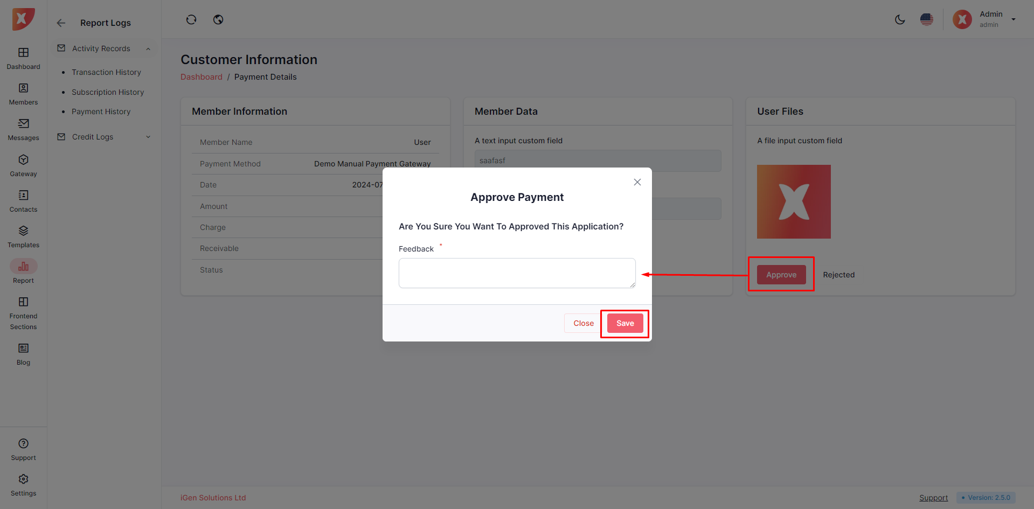1034x509 pixels.
Task: Dismiss the Approve Payment dialog with X
Action: (637, 182)
